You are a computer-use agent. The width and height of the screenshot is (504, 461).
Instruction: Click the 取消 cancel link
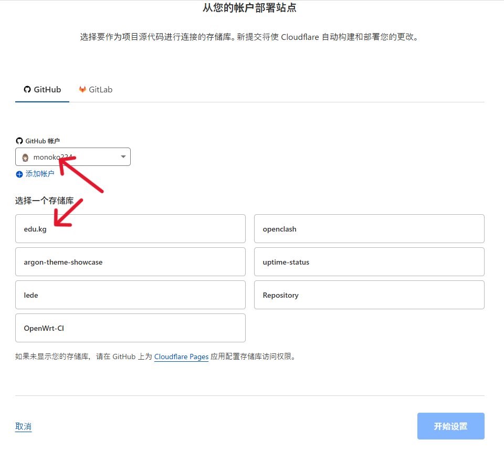24,426
